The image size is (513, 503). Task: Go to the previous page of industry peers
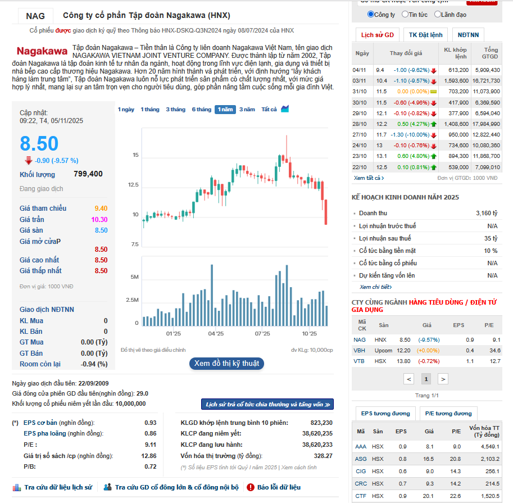pos(408,379)
